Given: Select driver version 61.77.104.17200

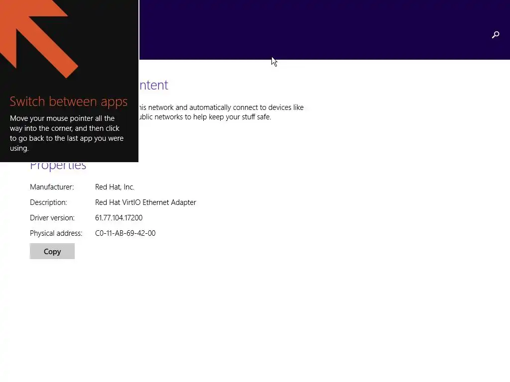Looking at the screenshot, I should pyautogui.click(x=119, y=218).
